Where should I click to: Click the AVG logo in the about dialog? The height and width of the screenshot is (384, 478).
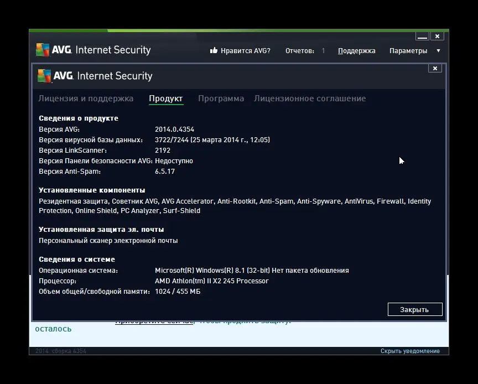coord(95,76)
